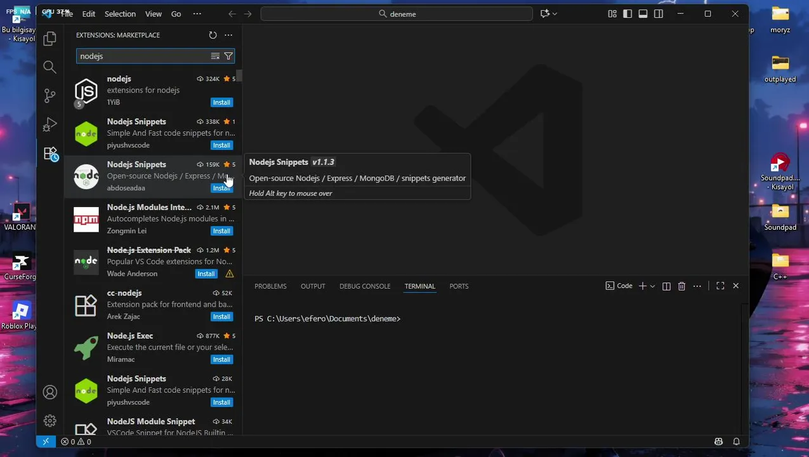Expand Copilot chat dropdown arrow

pos(555,13)
